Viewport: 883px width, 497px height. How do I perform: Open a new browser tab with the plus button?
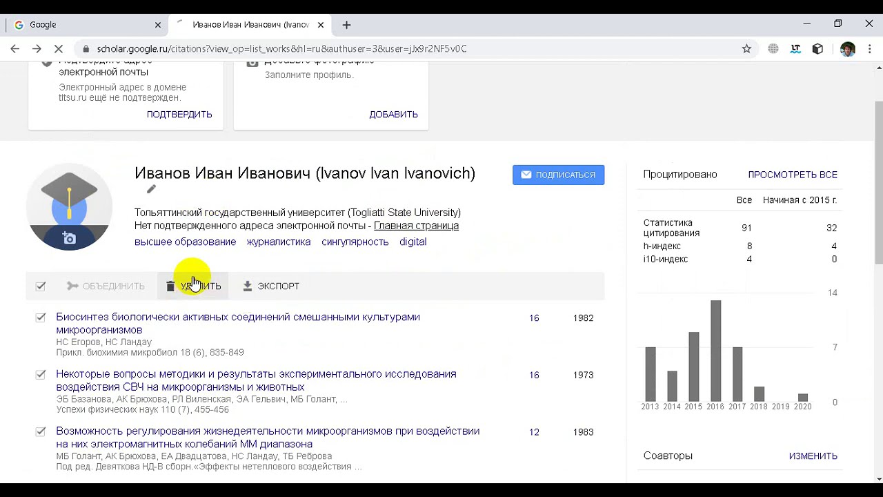tap(346, 25)
